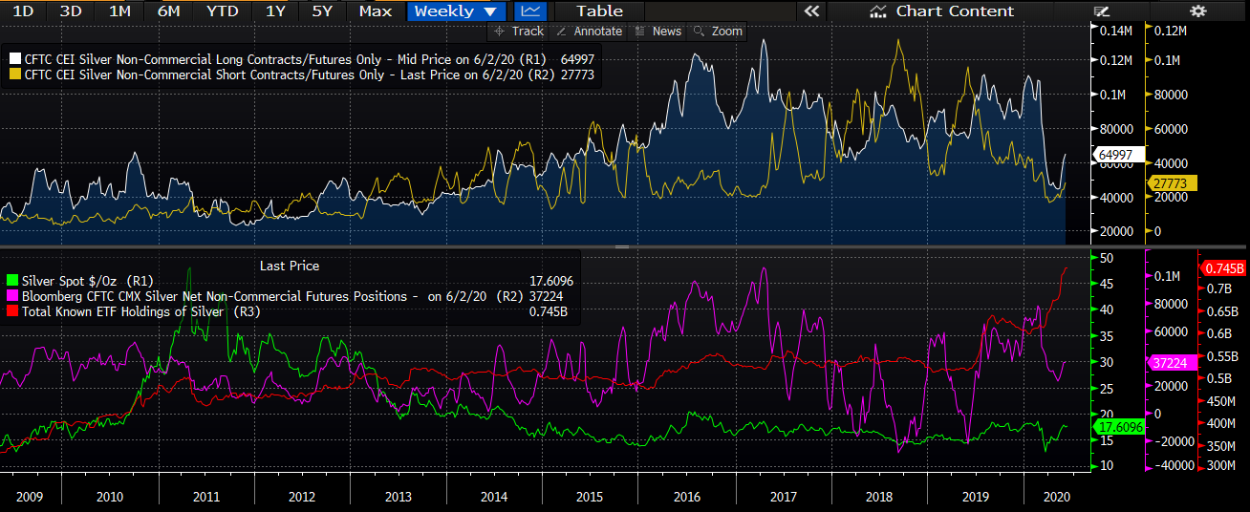This screenshot has height=512, width=1250.
Task: Click the line chart type icon
Action: click(x=531, y=11)
